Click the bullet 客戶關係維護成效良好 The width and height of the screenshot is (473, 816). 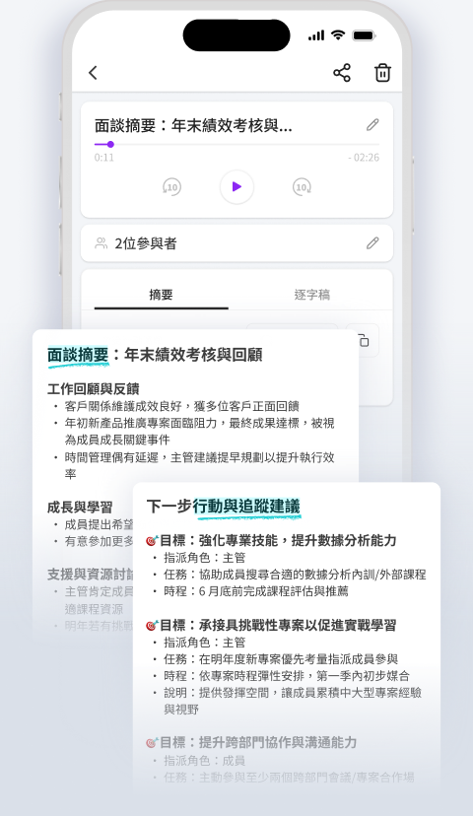coord(181,406)
